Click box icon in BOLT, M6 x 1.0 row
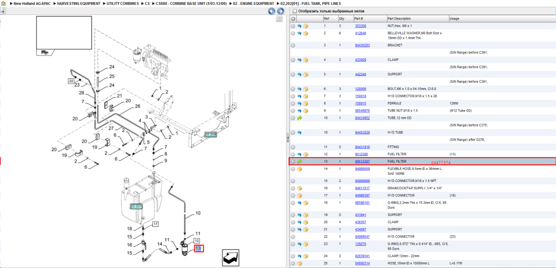556x268 pixels. pos(305,89)
